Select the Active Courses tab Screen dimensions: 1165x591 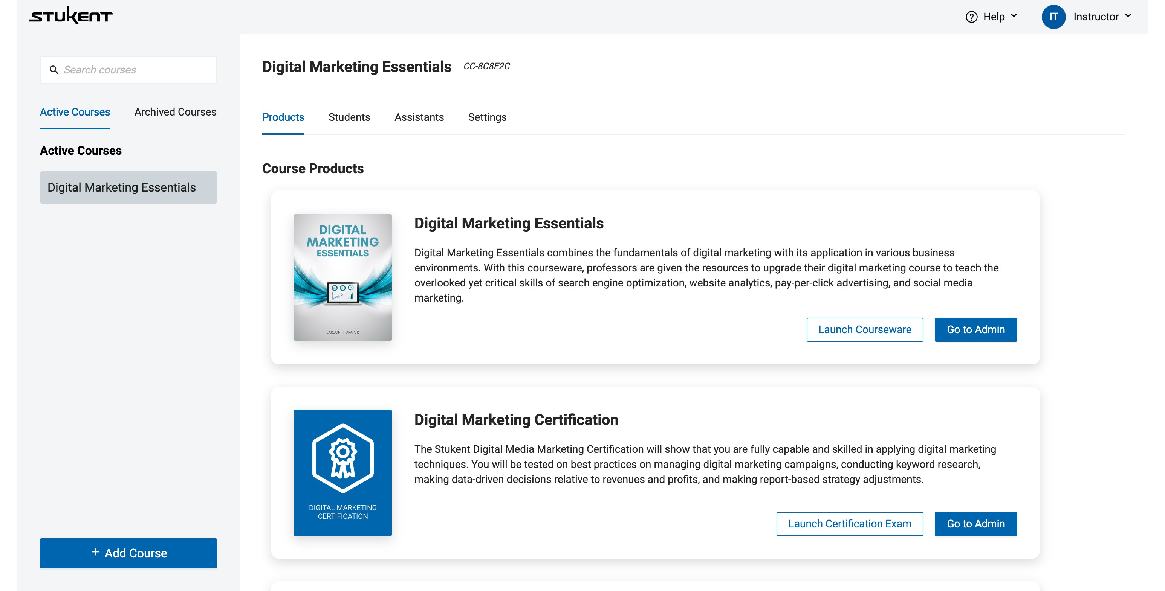point(75,112)
